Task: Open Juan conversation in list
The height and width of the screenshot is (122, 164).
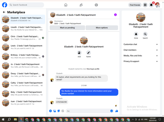Action: coord(23,103)
